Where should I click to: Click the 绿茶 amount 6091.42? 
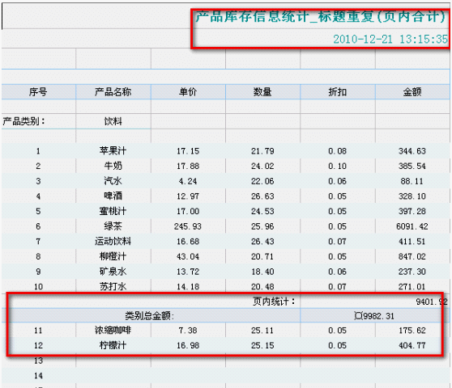[412, 226]
